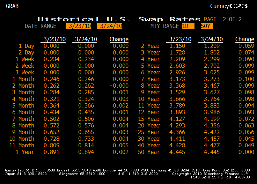Click the 11 Year value 3.789
This screenshot has width=257, height=184.
click(177, 105)
